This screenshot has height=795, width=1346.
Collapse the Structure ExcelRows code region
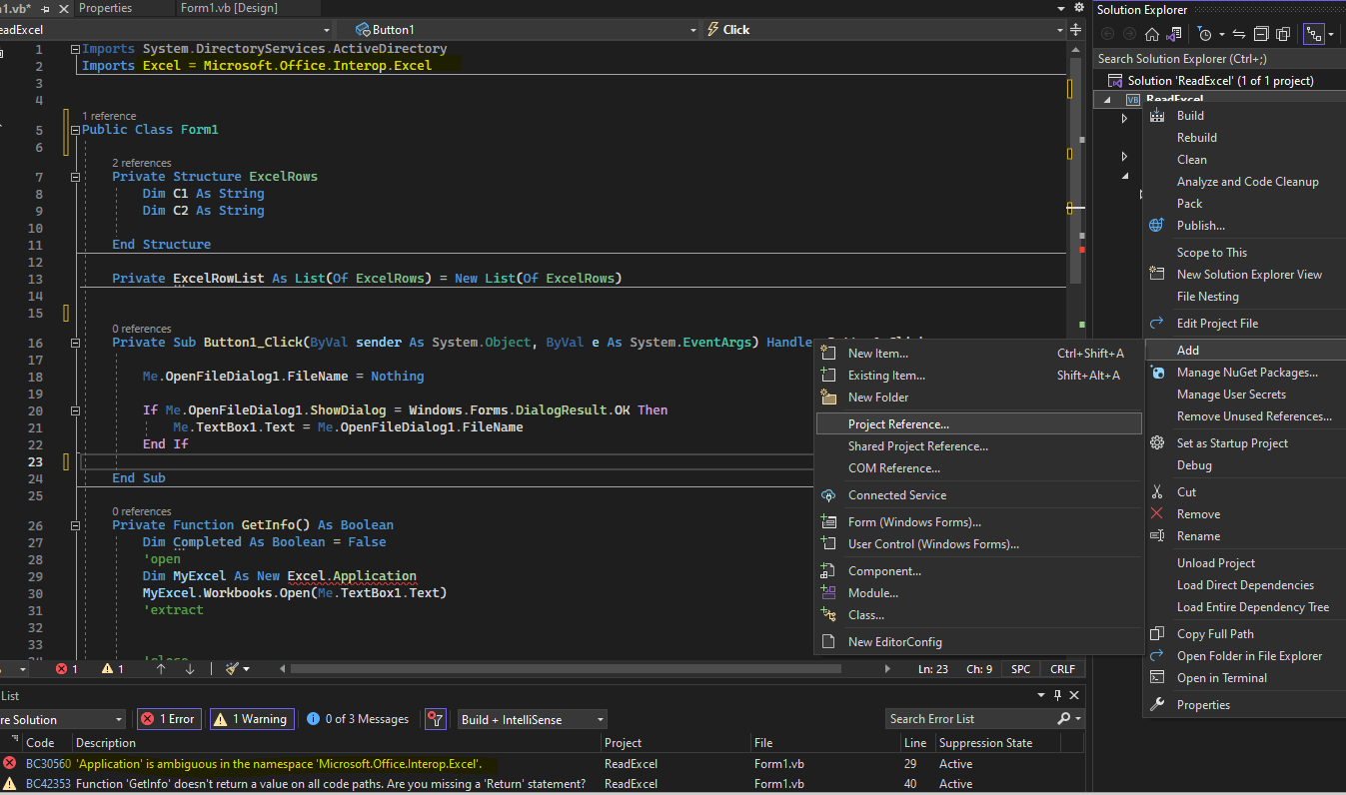75,176
